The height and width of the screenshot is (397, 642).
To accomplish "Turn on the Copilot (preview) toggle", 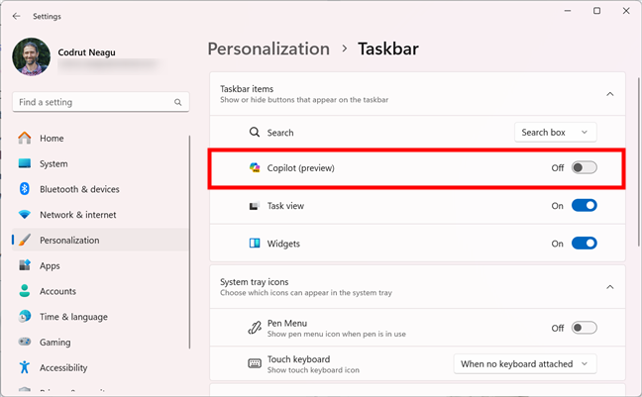I will pos(585,167).
